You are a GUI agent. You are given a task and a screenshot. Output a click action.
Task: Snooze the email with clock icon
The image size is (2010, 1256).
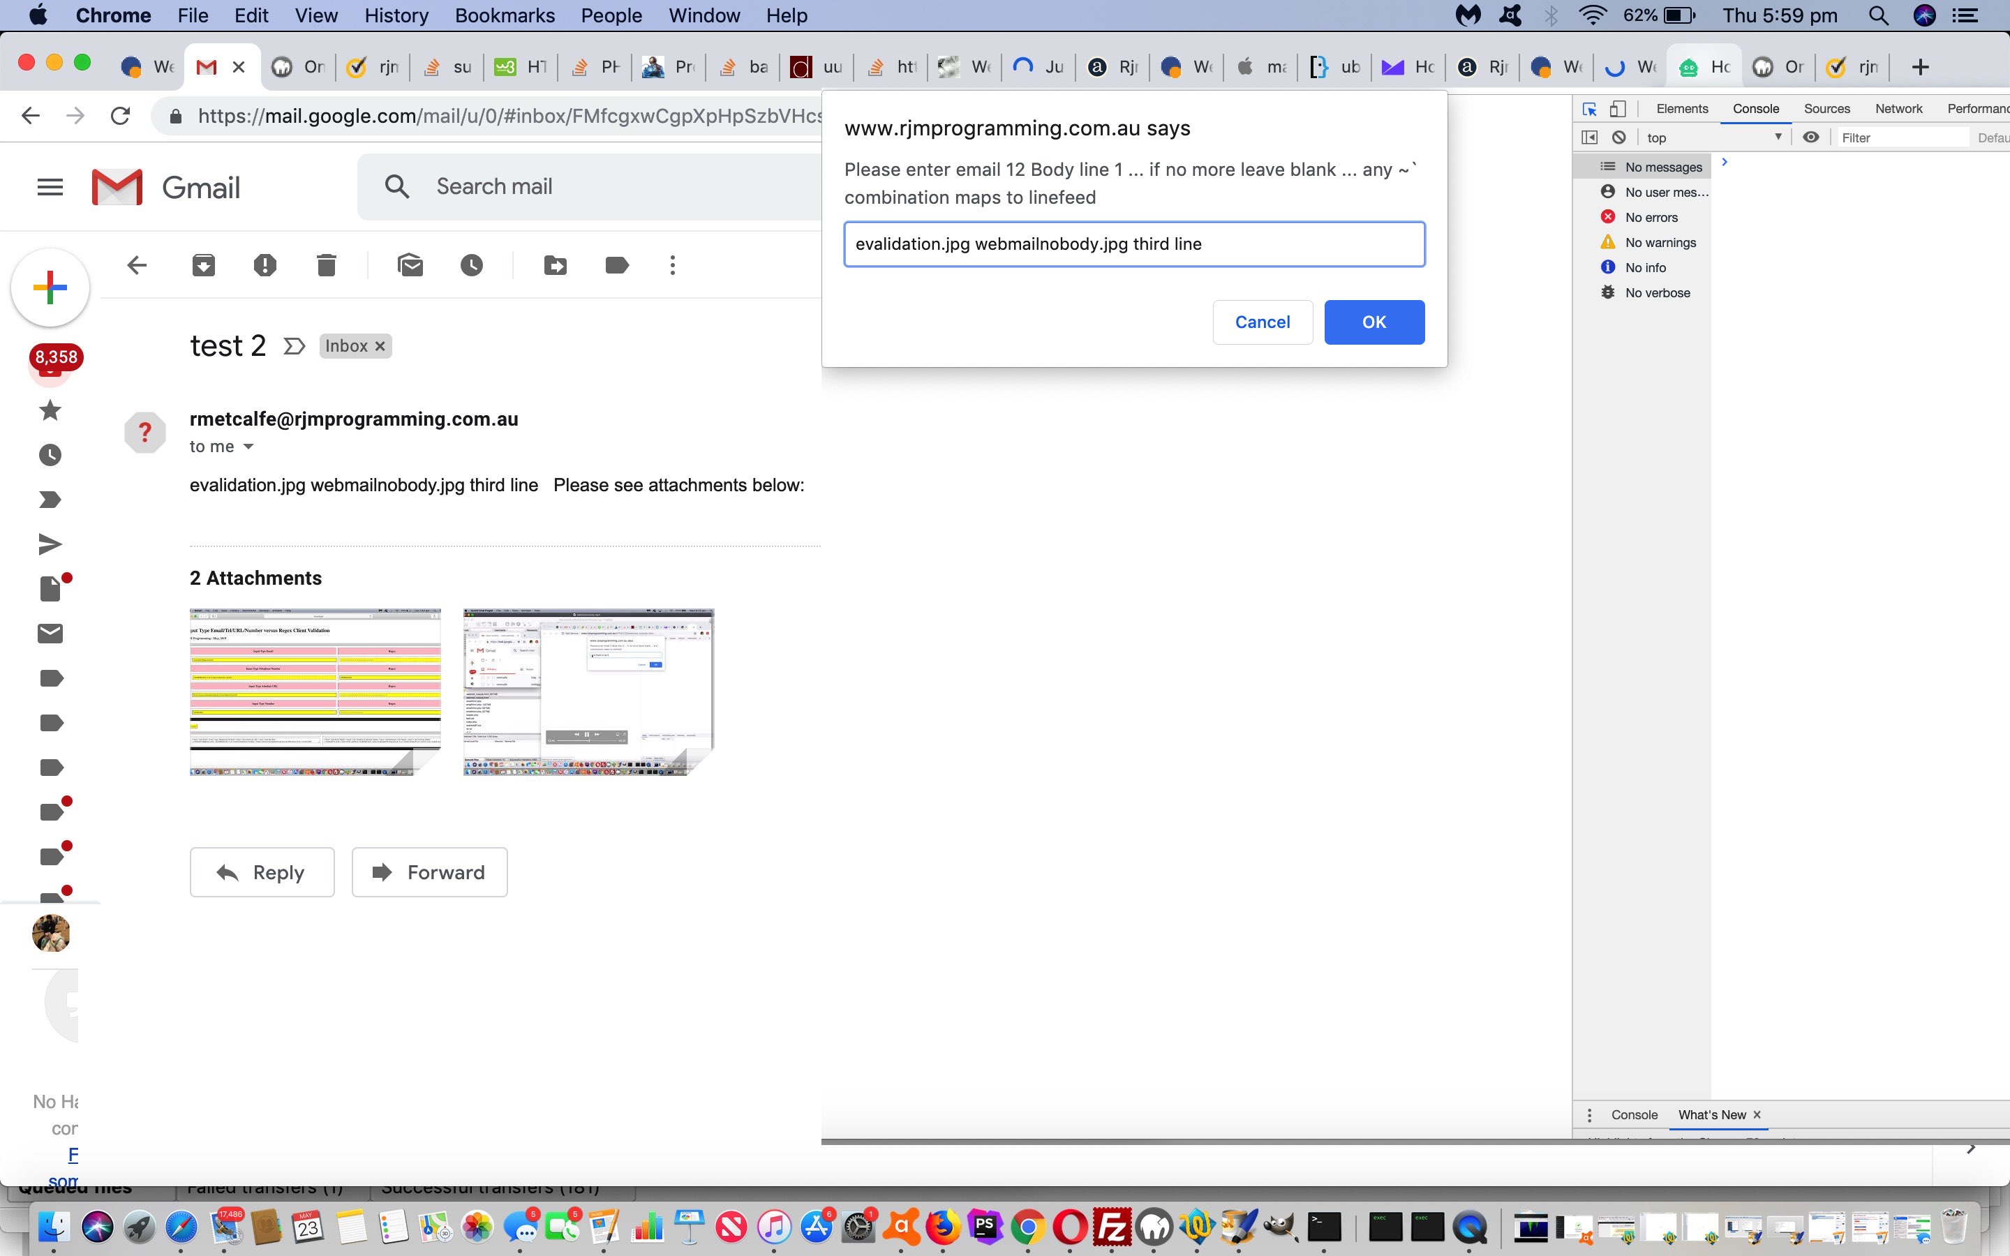(472, 266)
